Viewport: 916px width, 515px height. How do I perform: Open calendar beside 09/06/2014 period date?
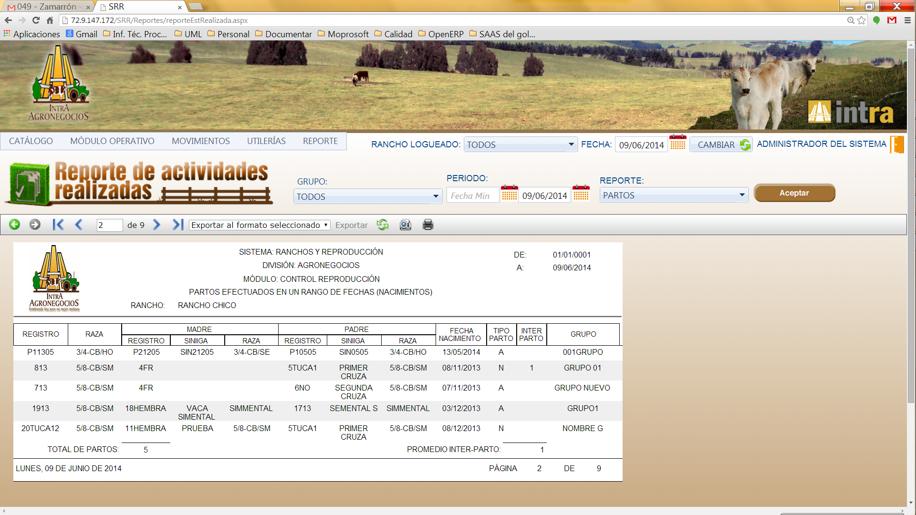click(x=581, y=194)
